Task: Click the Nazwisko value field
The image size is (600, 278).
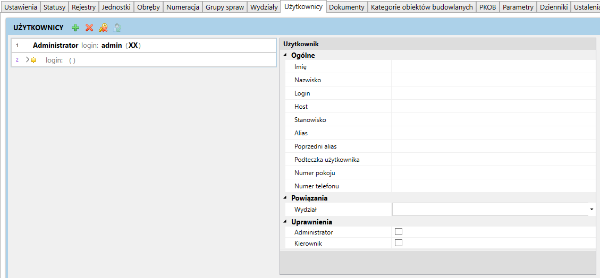Action: tap(494, 80)
